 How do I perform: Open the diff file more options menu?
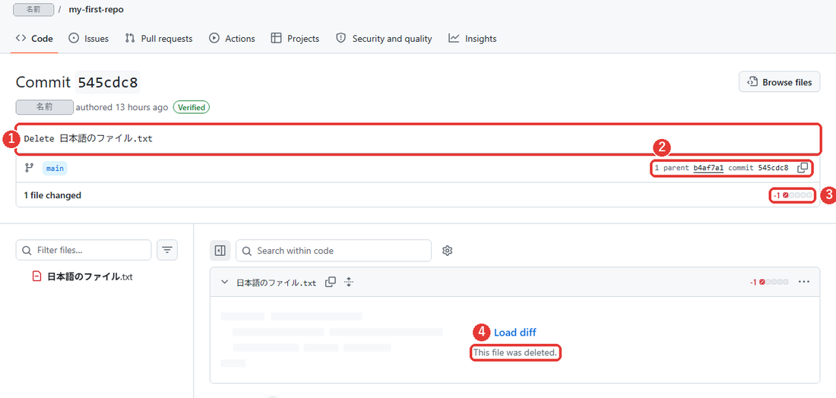[x=804, y=282]
